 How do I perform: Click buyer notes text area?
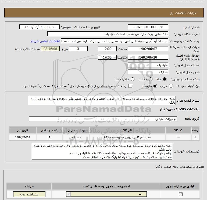click(x=102, y=151)
